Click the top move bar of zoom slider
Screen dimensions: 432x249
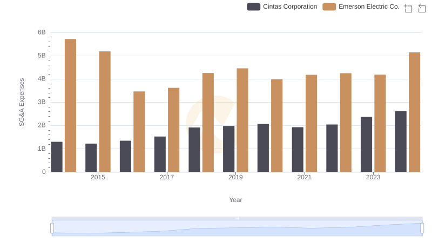(x=237, y=218)
